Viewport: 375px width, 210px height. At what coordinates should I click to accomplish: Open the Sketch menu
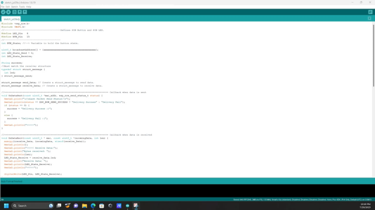(x=15, y=6)
